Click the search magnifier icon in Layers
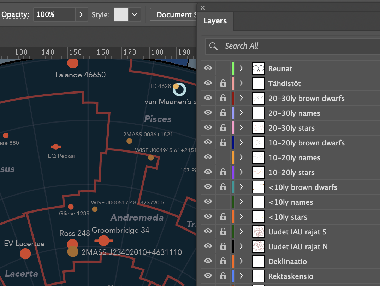Viewport: 380px width, 286px height. pos(214,46)
